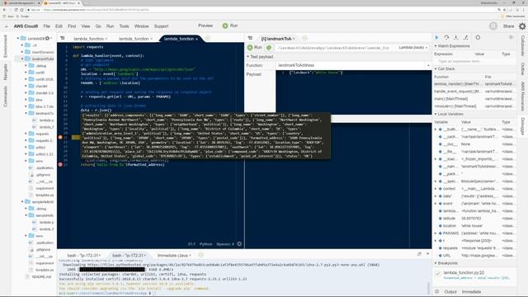Open the Collaborate side panel
The width and height of the screenshot is (528, 297).
[523, 45]
